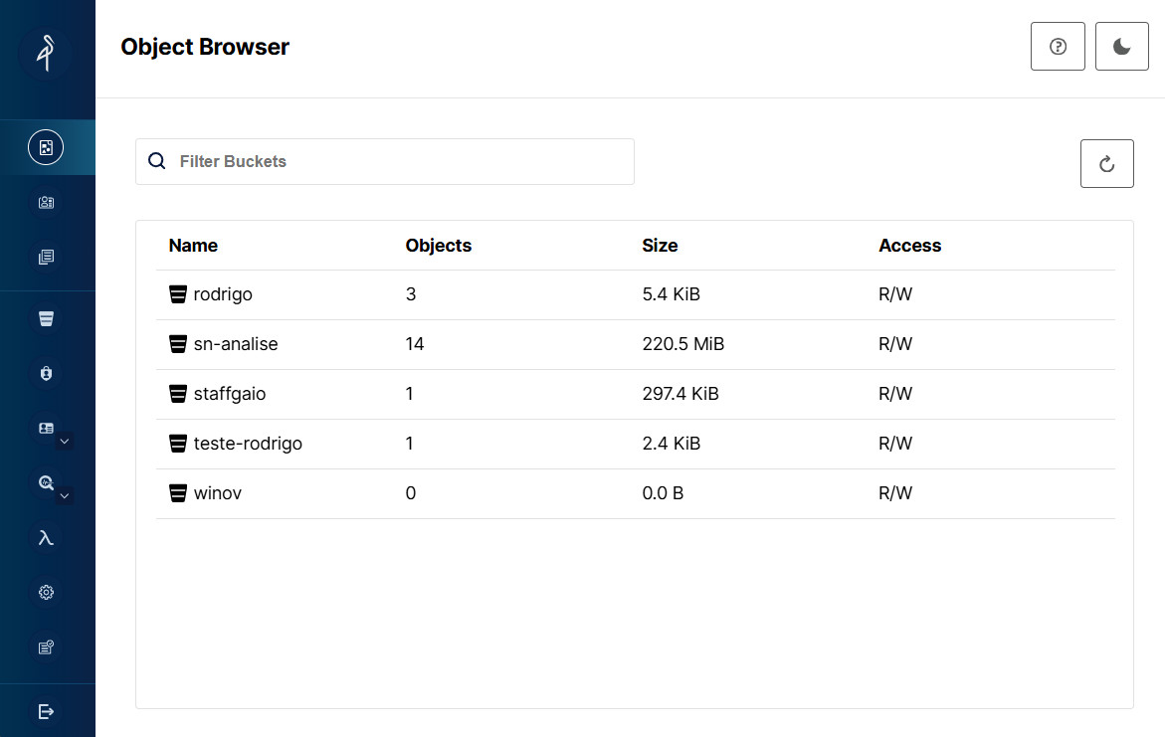Open Policies via the shield lock icon

pyautogui.click(x=46, y=374)
